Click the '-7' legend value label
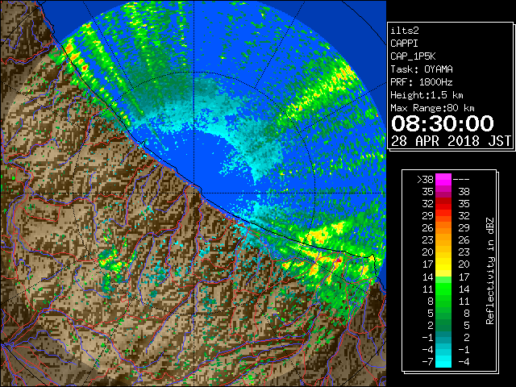The width and height of the screenshot is (516, 387). tap(427, 361)
